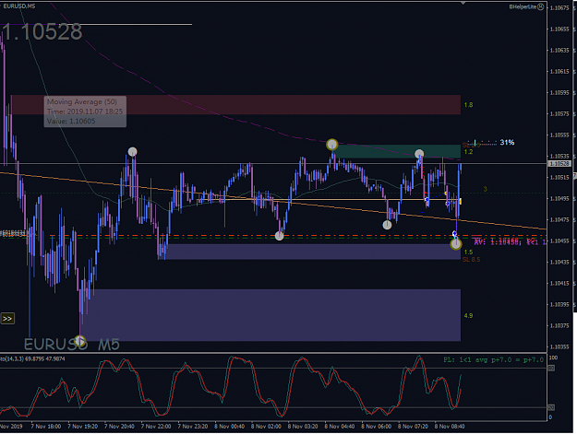
Task: Click the 1.10595 price axis label
Action: (559, 92)
